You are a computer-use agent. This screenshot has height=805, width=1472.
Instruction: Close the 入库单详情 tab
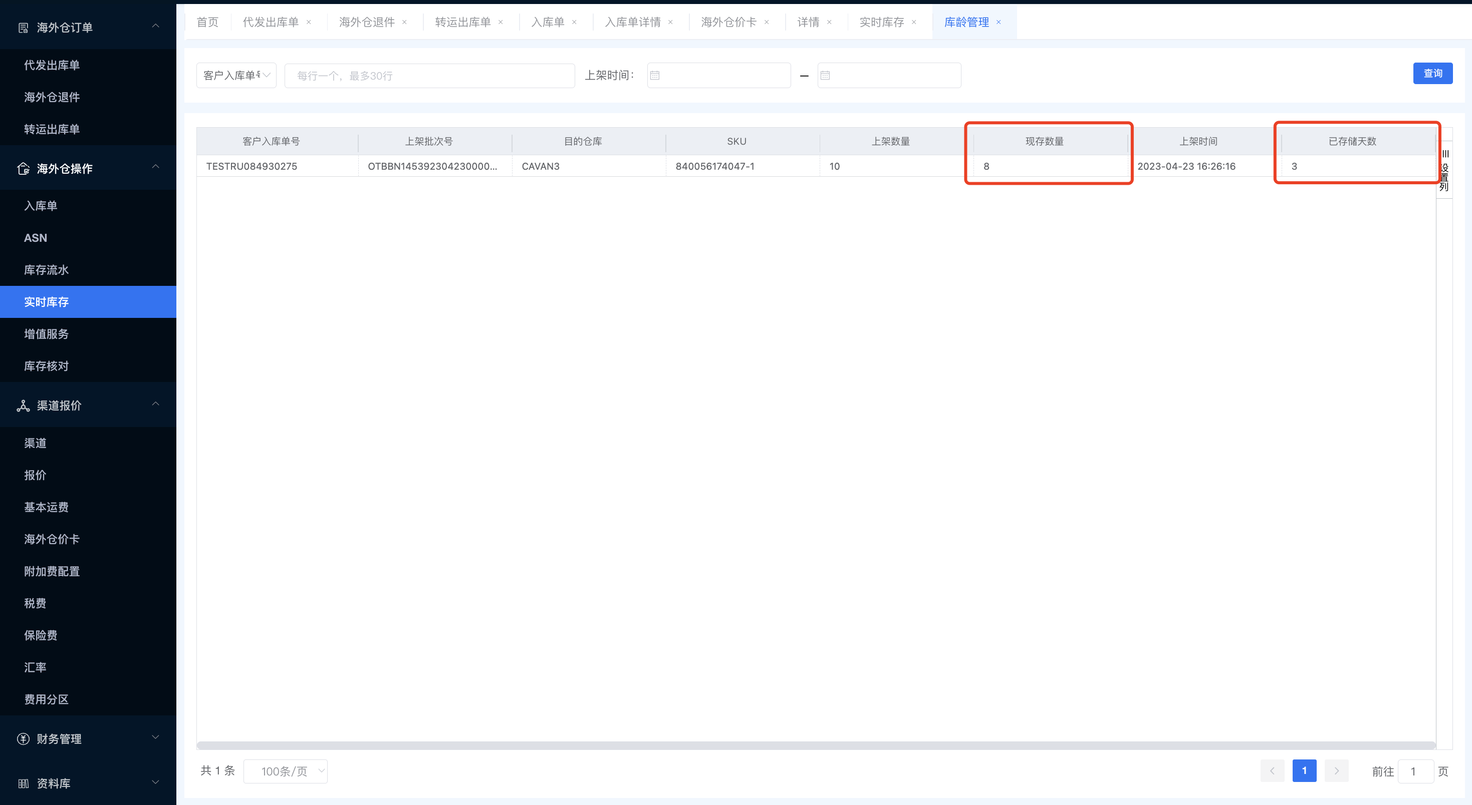670,22
